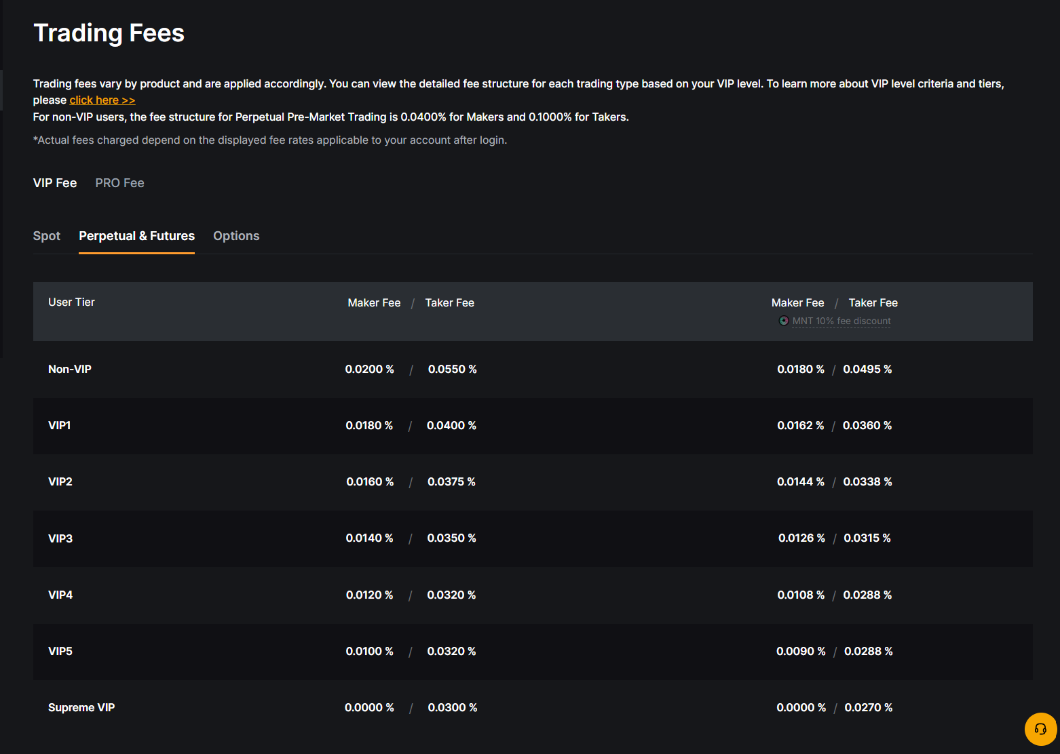The image size is (1060, 754).
Task: Click VIP4 discounted maker fee 0.0108 %
Action: 801,595
